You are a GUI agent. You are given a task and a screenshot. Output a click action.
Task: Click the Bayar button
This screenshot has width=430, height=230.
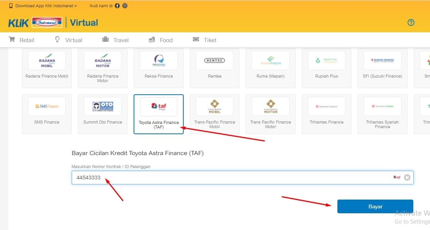tap(375, 206)
